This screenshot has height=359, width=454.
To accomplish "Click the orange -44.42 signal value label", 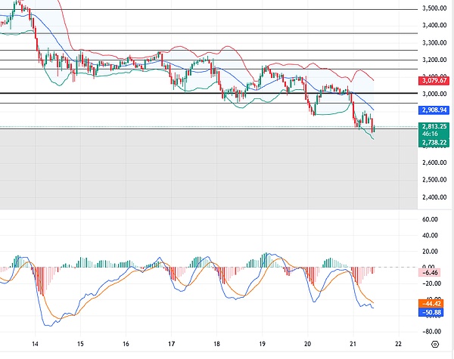I will [434, 303].
